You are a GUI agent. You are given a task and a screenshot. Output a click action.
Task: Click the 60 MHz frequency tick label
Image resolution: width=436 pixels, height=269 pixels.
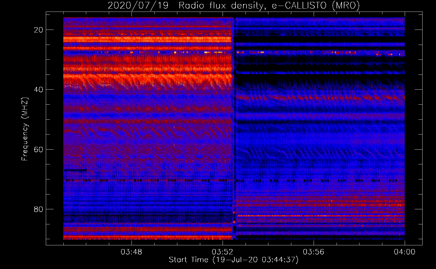pos(39,149)
